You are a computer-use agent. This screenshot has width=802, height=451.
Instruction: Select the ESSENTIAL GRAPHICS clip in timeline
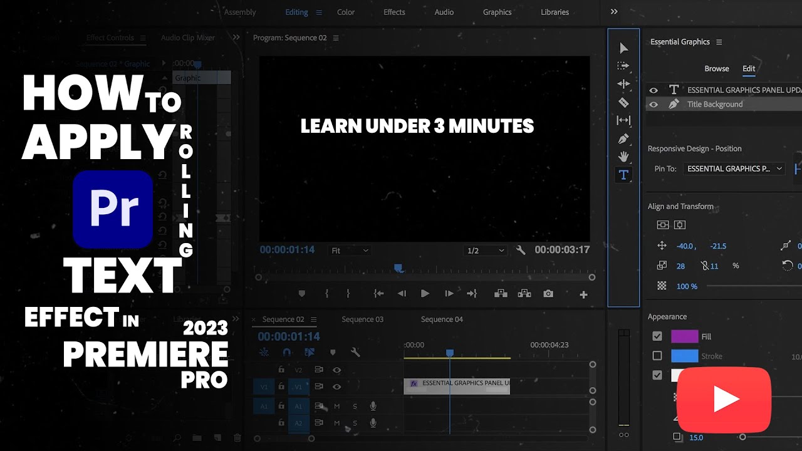(457, 386)
